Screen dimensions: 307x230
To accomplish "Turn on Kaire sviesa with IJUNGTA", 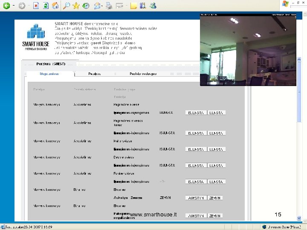I will [216, 149].
